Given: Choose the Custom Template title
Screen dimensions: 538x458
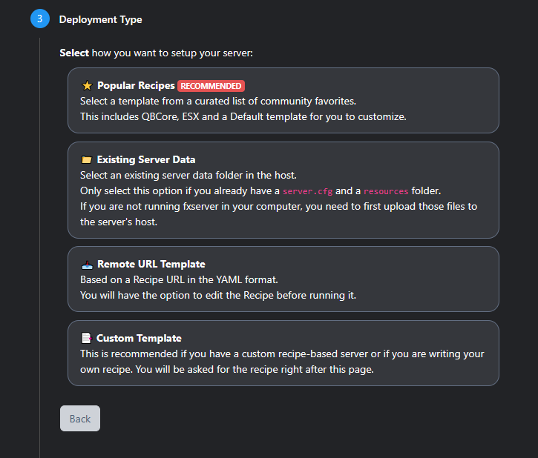Looking at the screenshot, I should [x=139, y=339].
